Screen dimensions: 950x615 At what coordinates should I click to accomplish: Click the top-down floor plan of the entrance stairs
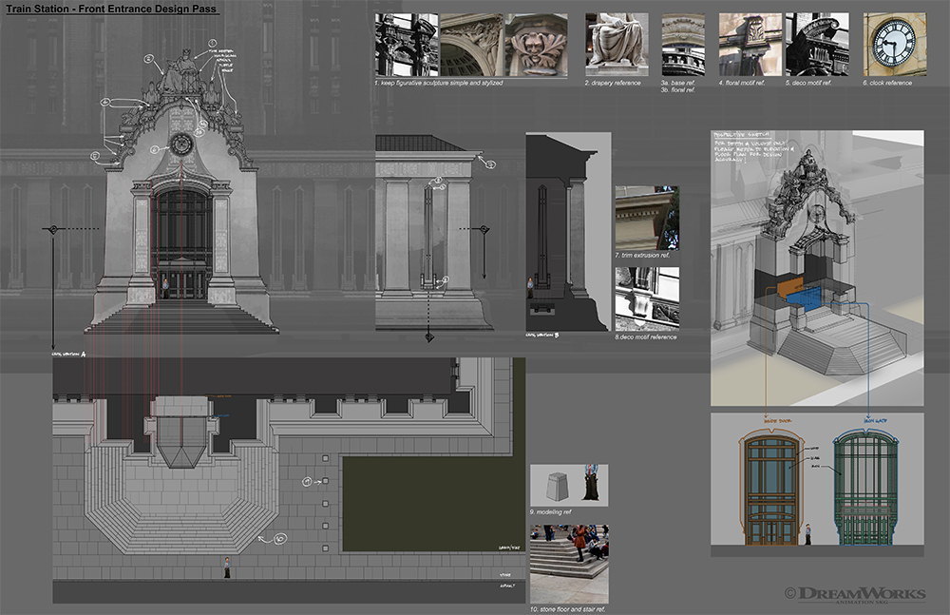[x=289, y=480]
